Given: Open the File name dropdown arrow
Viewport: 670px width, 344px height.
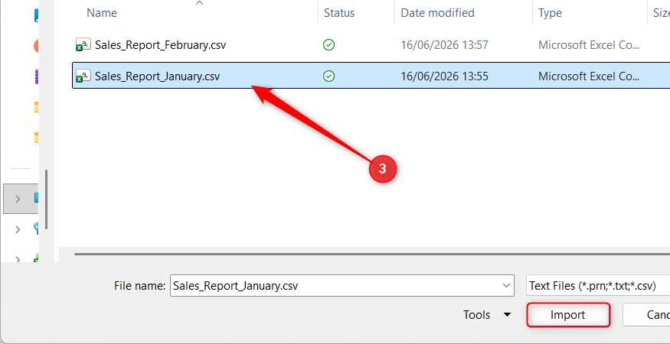Looking at the screenshot, I should click(x=507, y=286).
